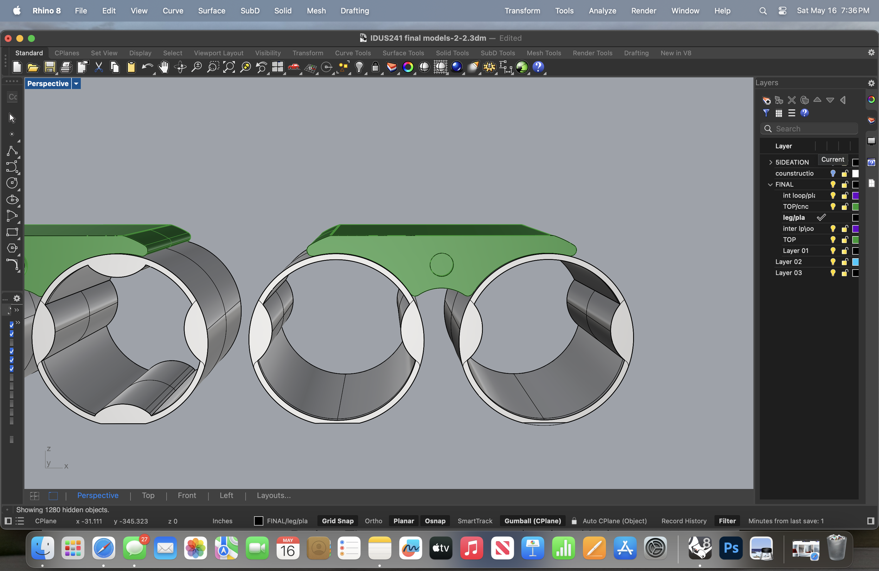Click SmartTrack in the status bar
The height and width of the screenshot is (571, 879).
(x=475, y=521)
